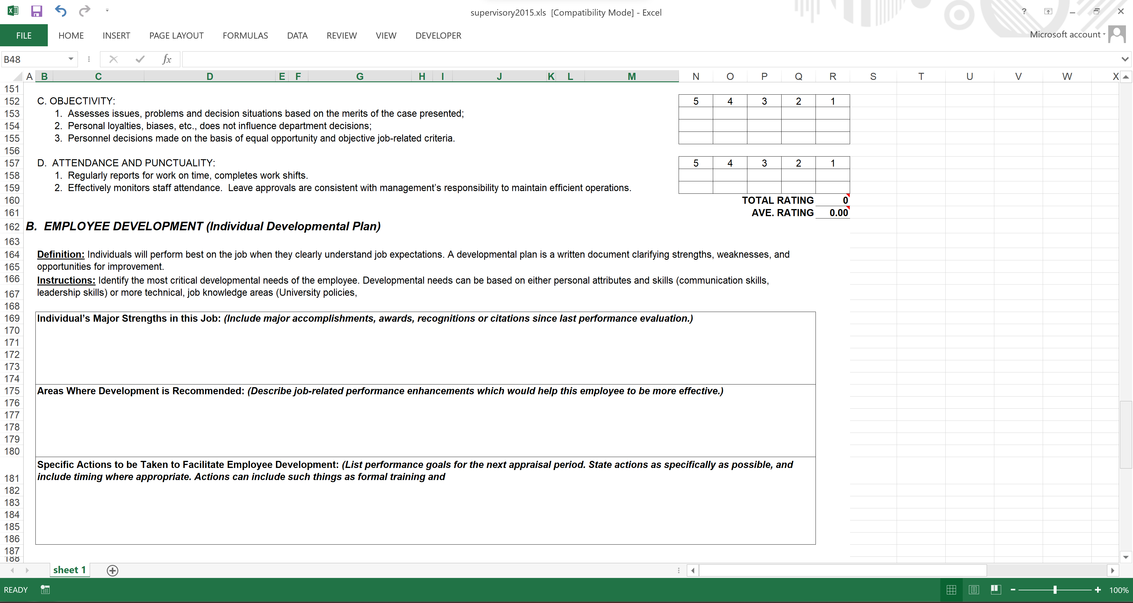Select the AVE. RATING value cell 0.00
The width and height of the screenshot is (1133, 603).
(832, 213)
